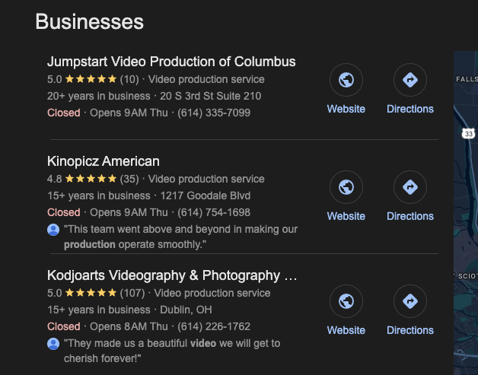Click the Directions label under Kinopicz listing
Viewport: 478px width, 375px height.
(409, 216)
